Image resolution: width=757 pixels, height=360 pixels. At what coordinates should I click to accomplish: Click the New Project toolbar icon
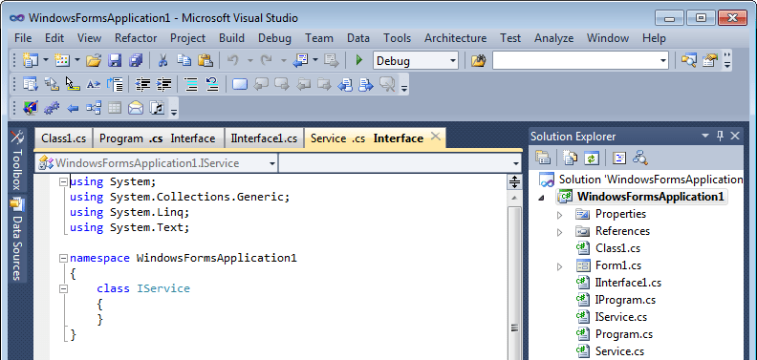(x=31, y=60)
